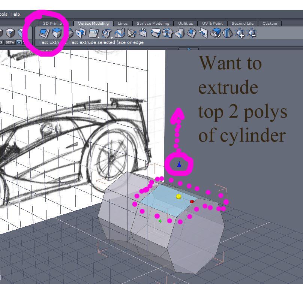Image resolution: width=303 pixels, height=284 pixels.
Task: Click the cube primitive icon left of the circle
Action: [x=10, y=33]
